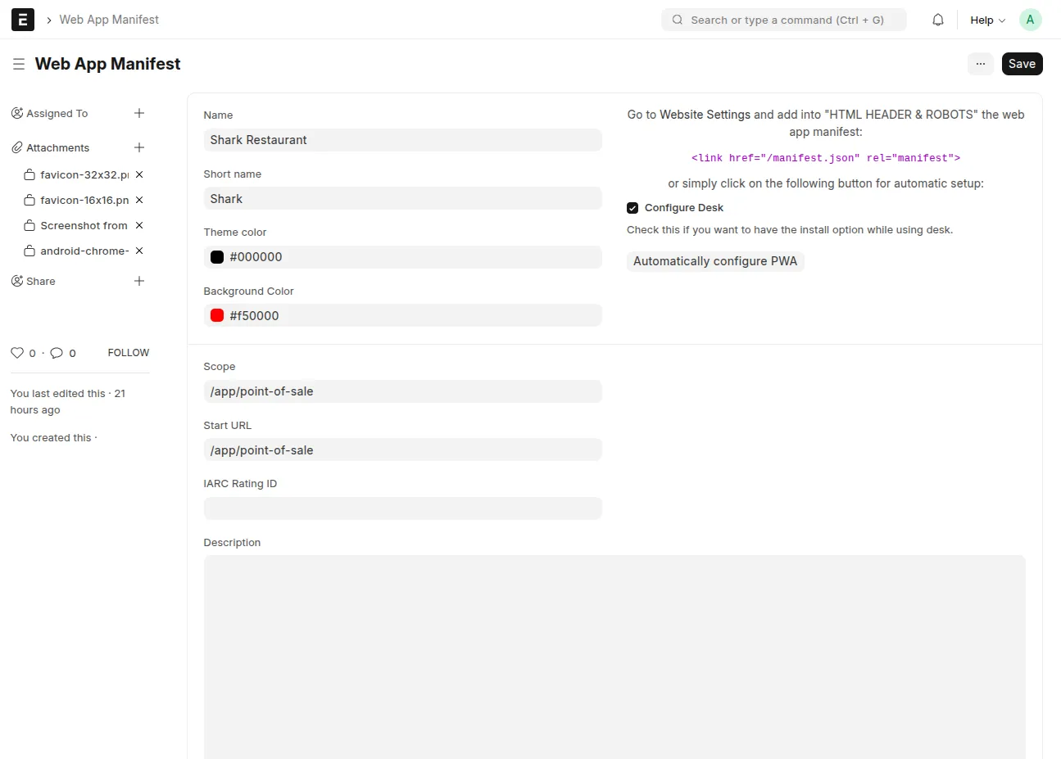
Task: Click the comment bubble icon
Action: 57,353
